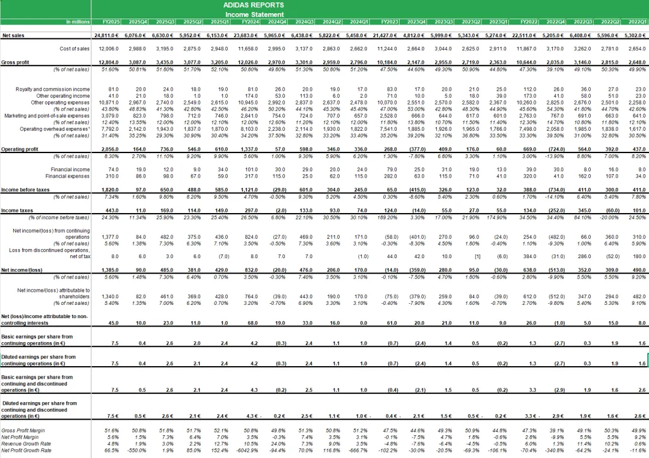Click the "Income before taxes" label
This screenshot has width=649, height=458.
(25, 190)
